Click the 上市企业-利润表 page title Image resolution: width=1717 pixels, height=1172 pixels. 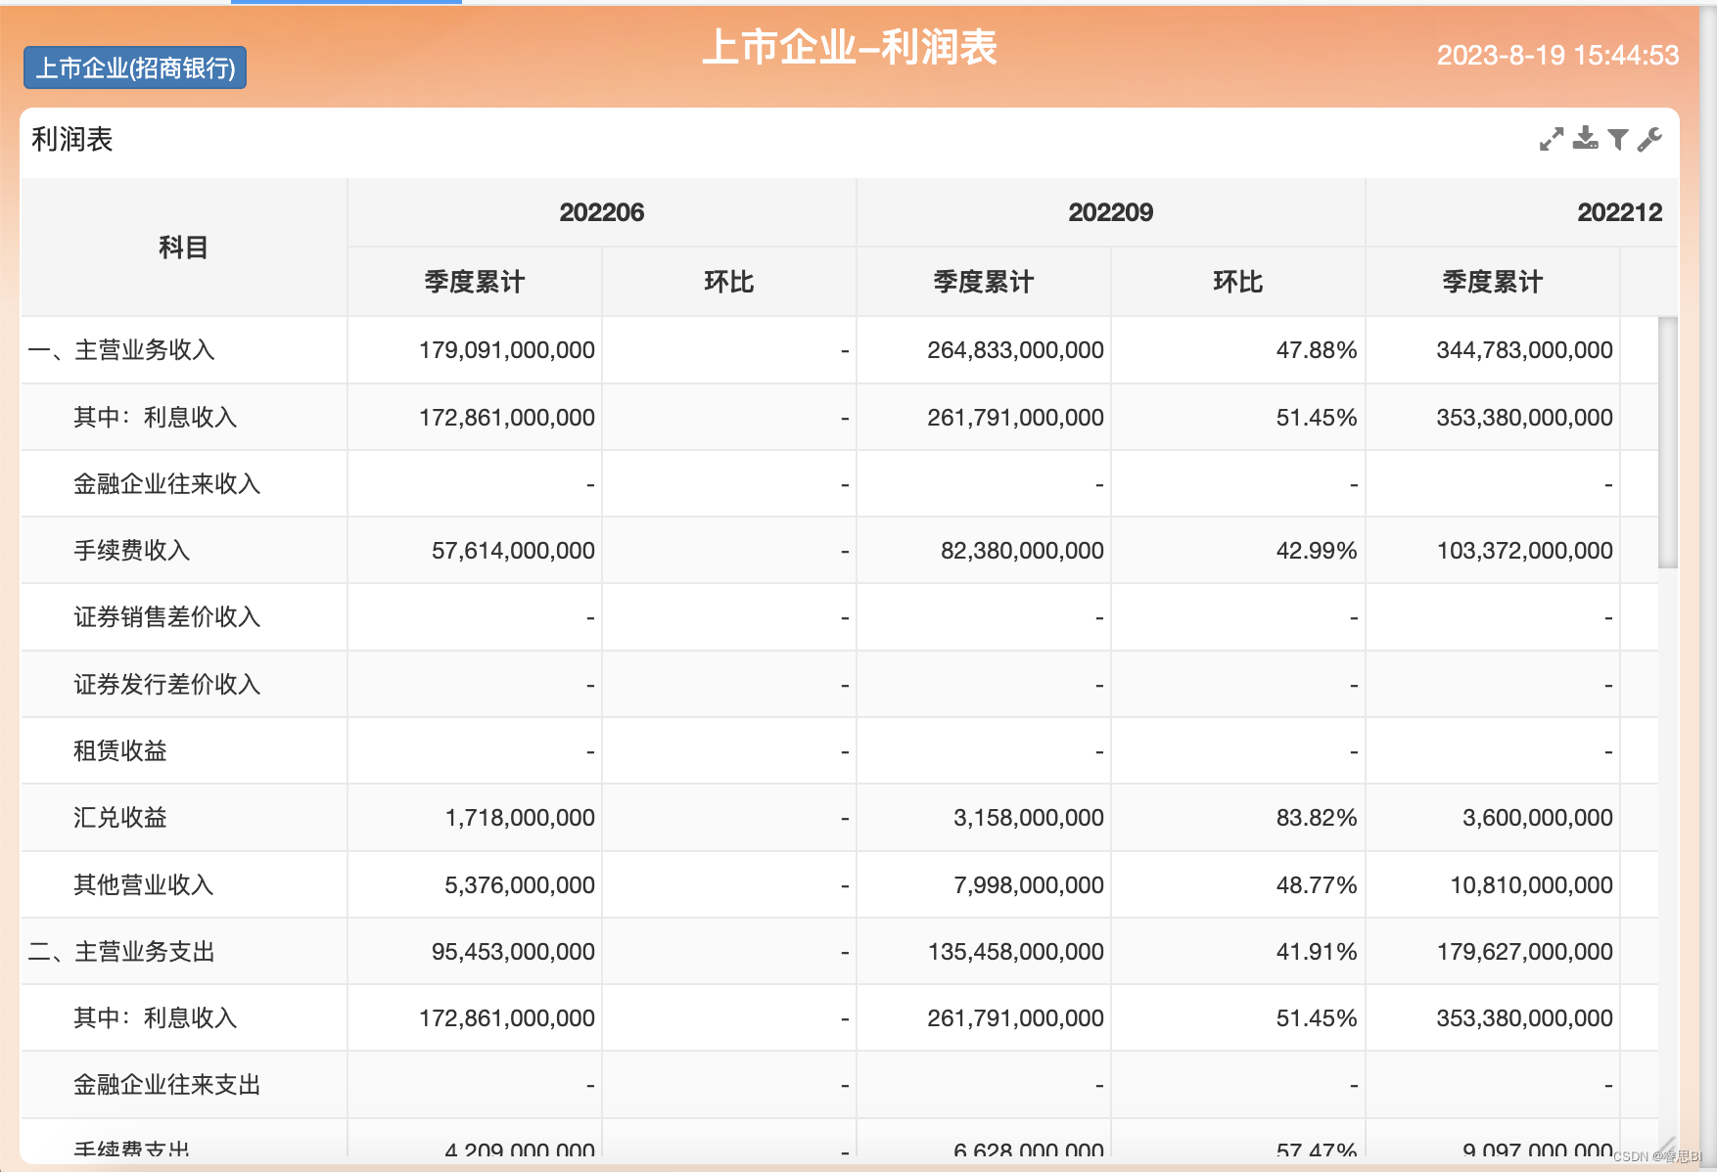coord(850,47)
